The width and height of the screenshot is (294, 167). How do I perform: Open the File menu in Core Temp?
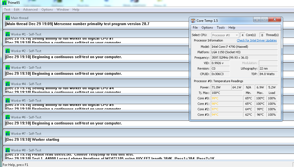coord(195,27)
